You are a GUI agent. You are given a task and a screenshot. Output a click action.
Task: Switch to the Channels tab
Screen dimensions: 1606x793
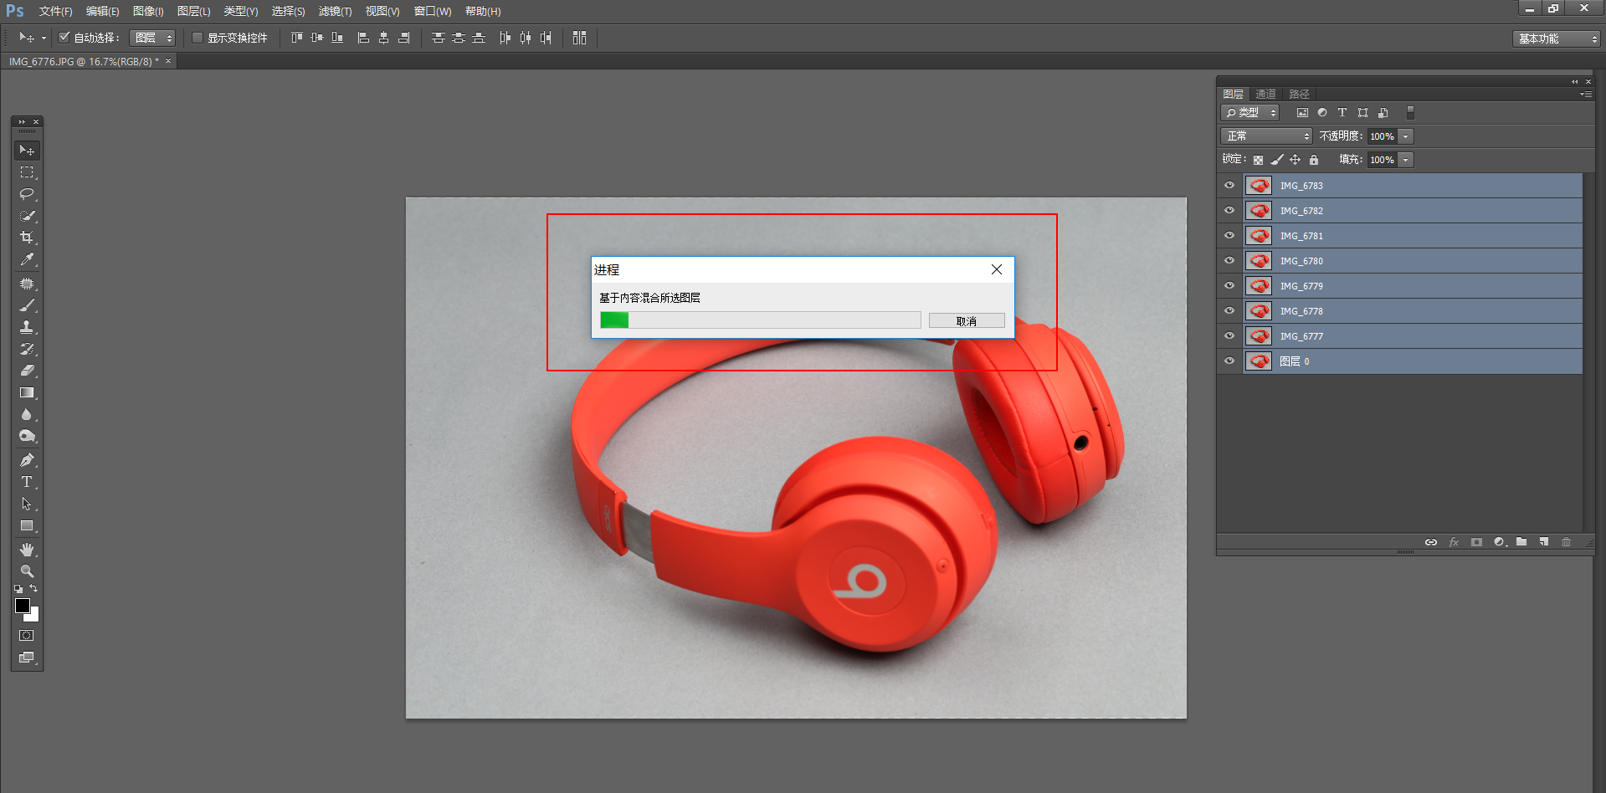click(1265, 94)
